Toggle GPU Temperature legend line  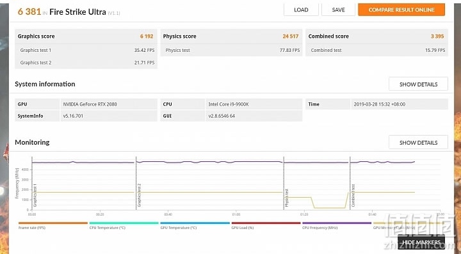[195, 225]
